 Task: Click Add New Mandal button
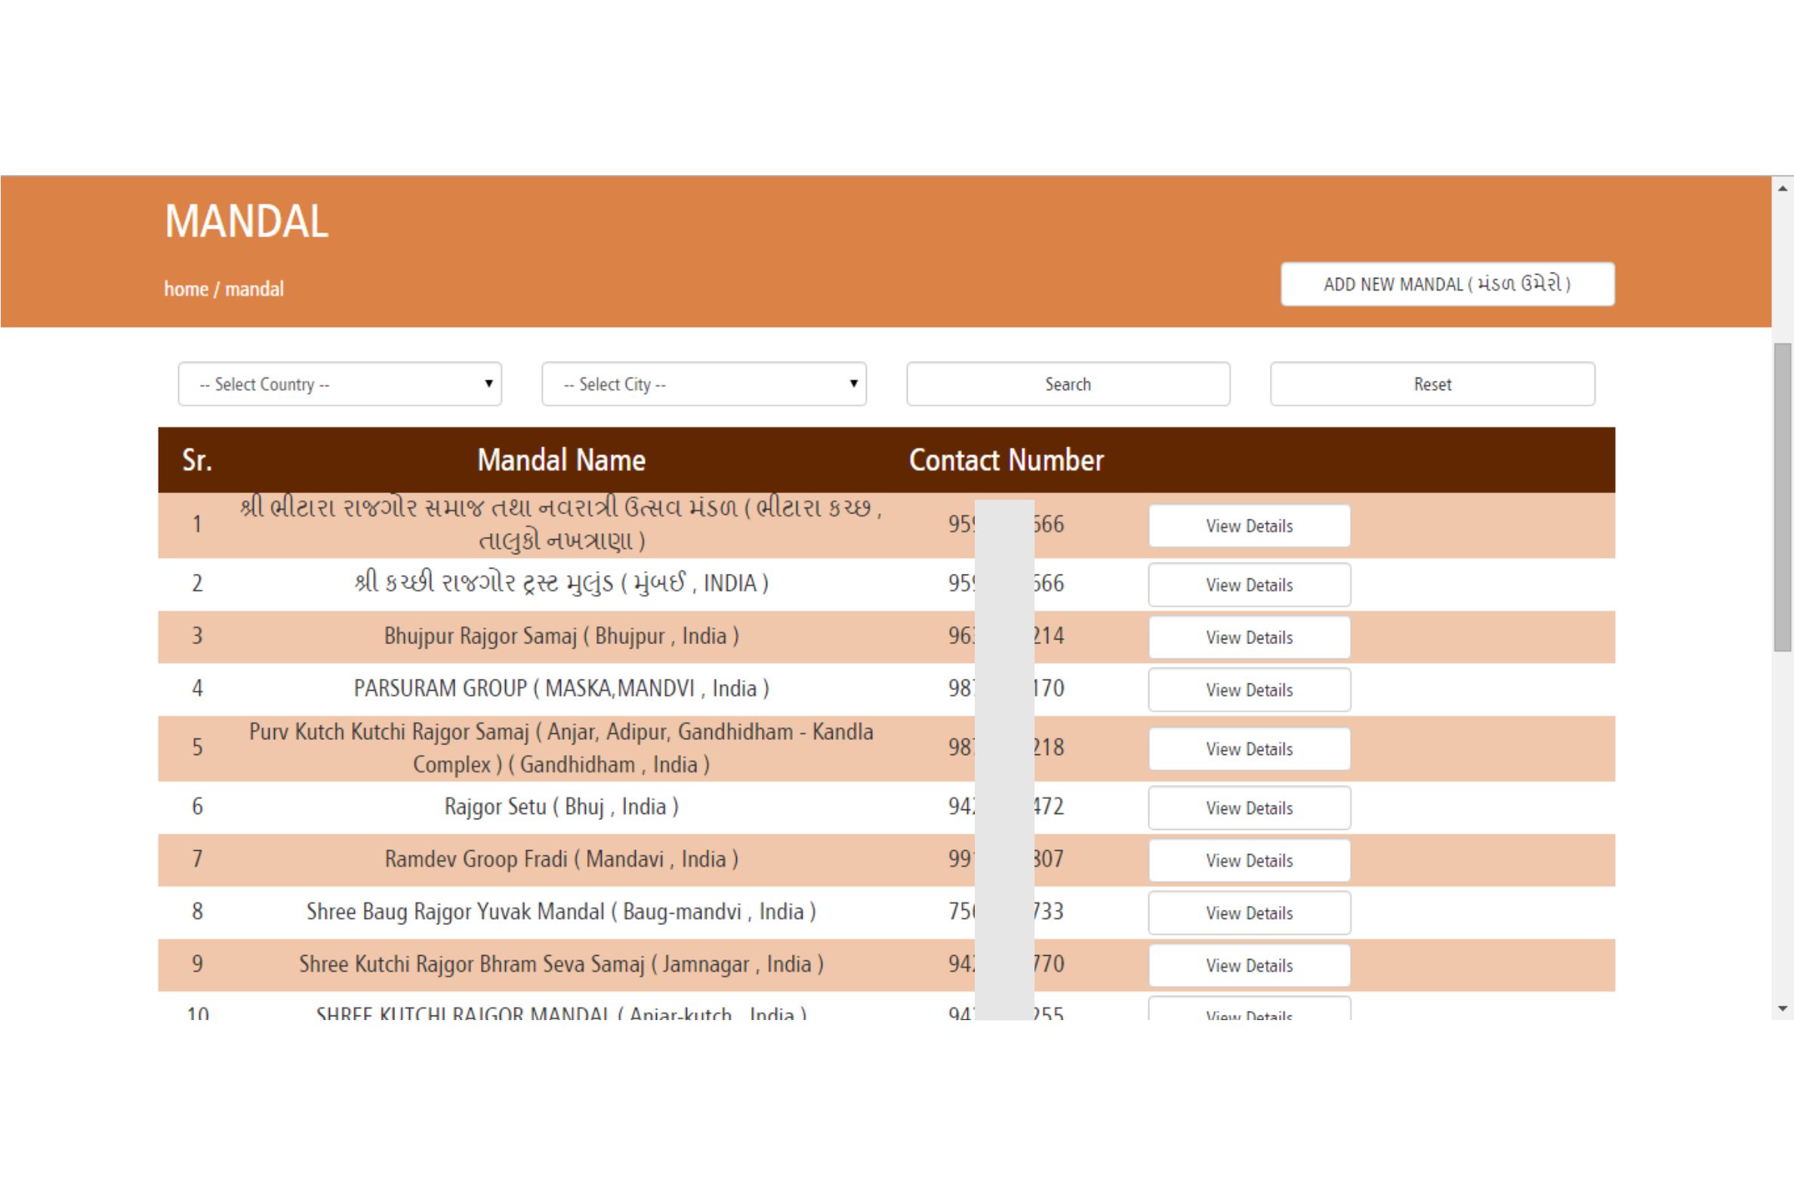(1447, 284)
